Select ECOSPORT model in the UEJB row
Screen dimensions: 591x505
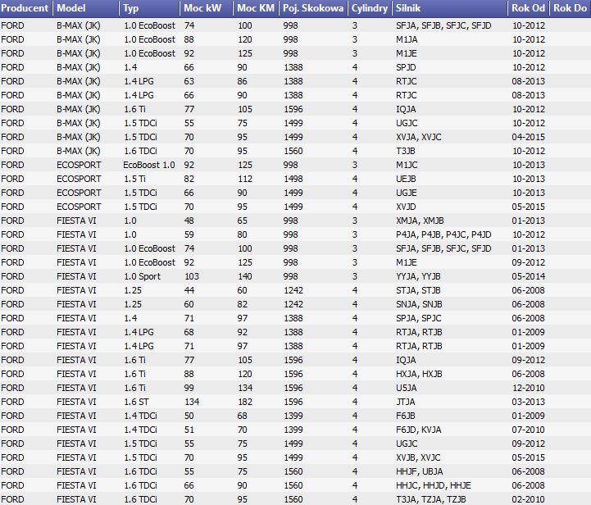79,179
